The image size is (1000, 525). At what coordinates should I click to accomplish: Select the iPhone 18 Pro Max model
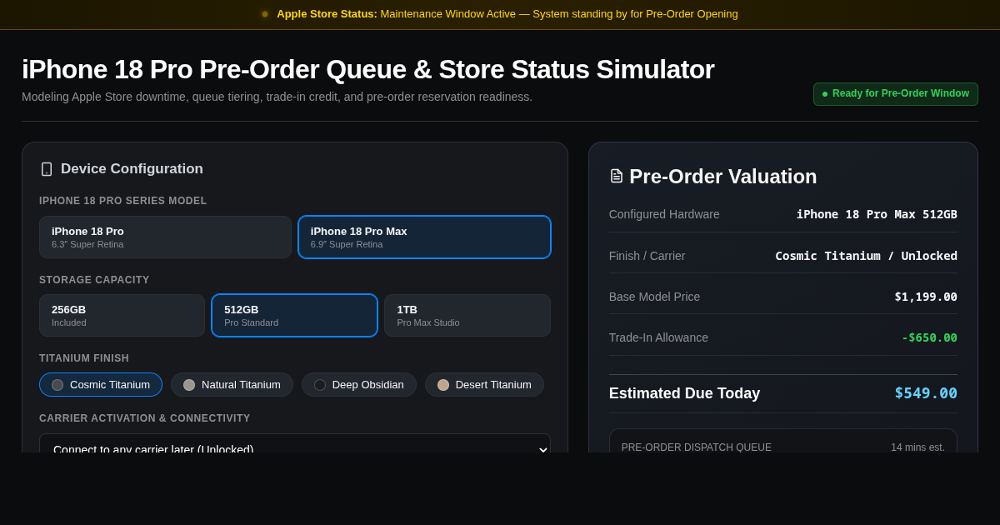click(x=424, y=237)
